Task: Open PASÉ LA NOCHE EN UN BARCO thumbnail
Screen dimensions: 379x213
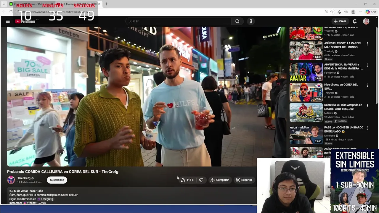Action: [x=306, y=135]
